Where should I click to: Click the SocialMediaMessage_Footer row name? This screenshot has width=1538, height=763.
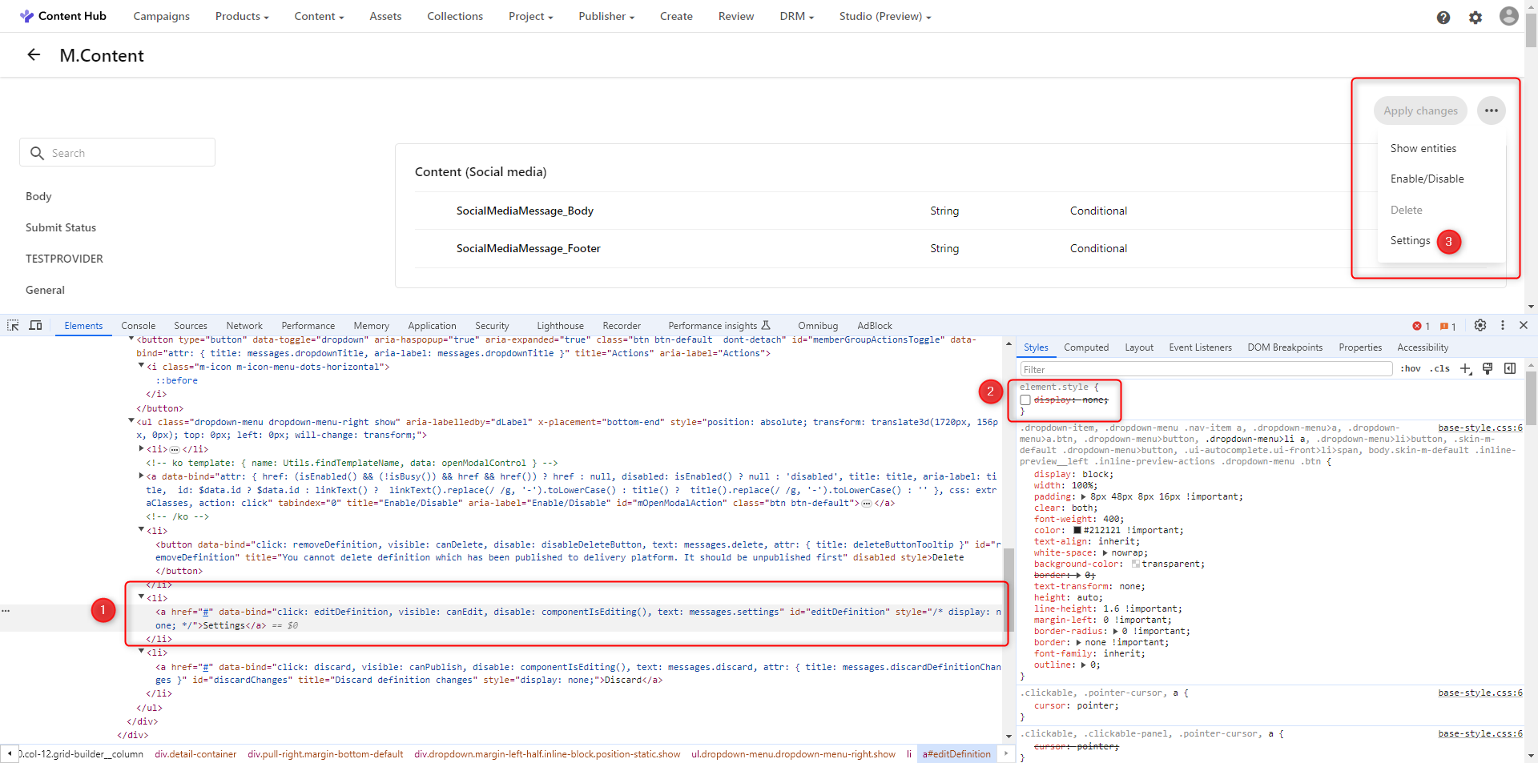point(529,248)
